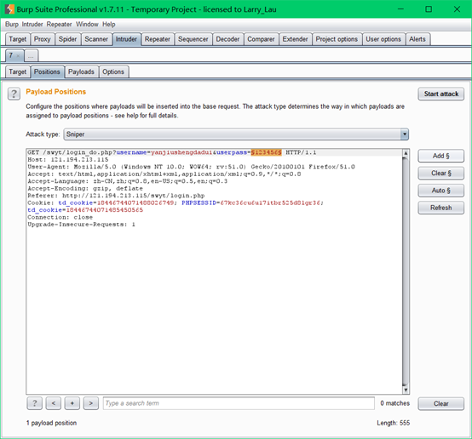
Task: Open the Repeater menu
Action: [x=59, y=25]
